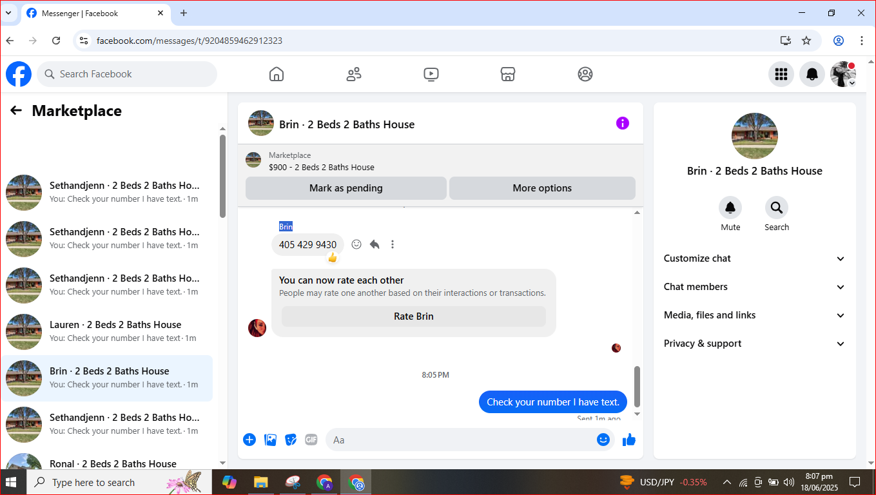Viewport: 876px width, 495px height.
Task: Open the Video (Watch) icon
Action: pyautogui.click(x=431, y=74)
